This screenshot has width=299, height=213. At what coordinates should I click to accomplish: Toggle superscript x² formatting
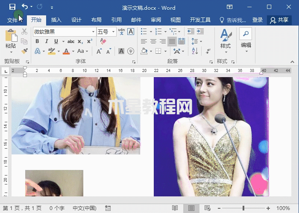pos(90,41)
